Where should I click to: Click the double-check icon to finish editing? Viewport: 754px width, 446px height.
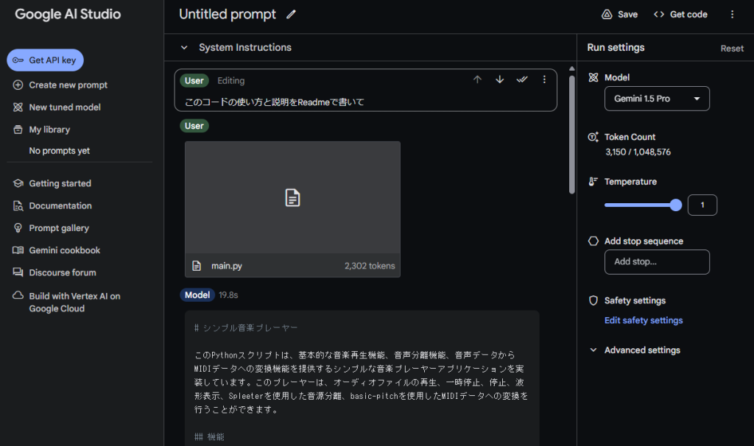[x=522, y=79]
